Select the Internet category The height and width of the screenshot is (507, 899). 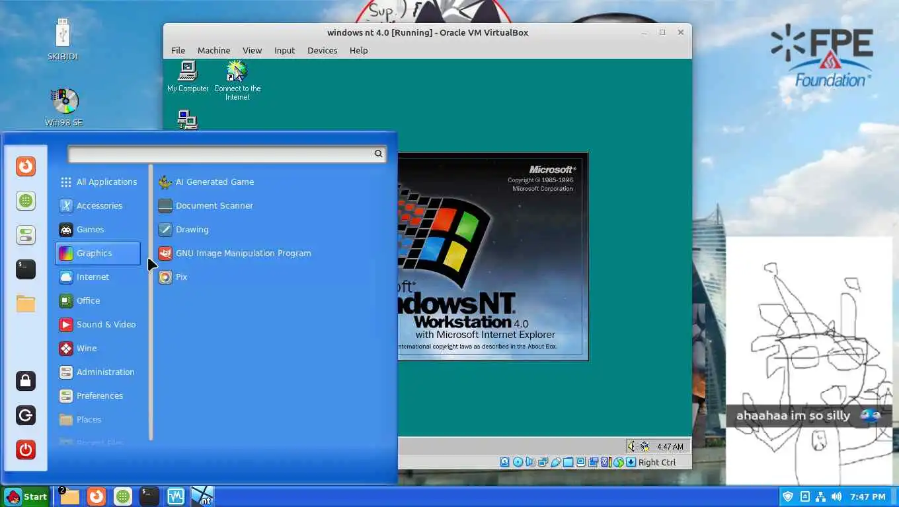pyautogui.click(x=98, y=277)
